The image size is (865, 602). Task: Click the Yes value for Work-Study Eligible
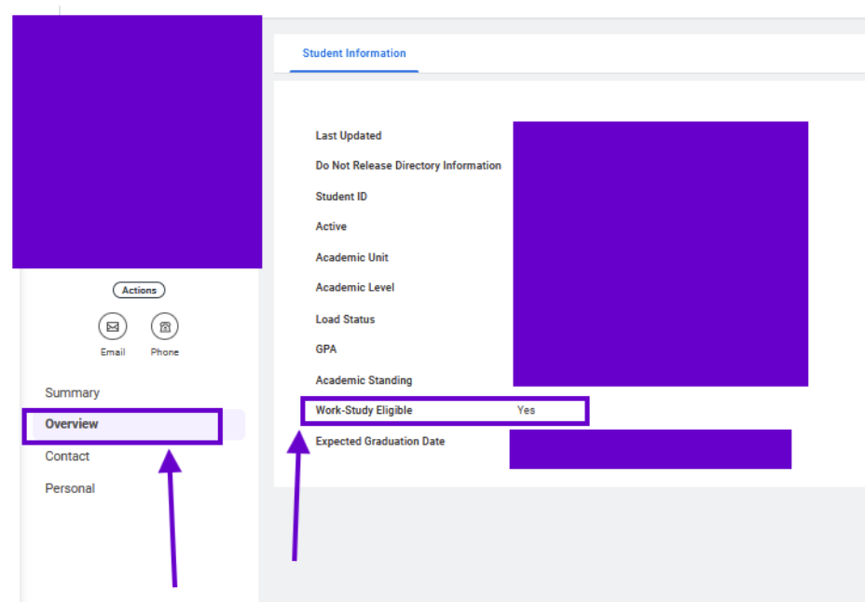click(527, 411)
